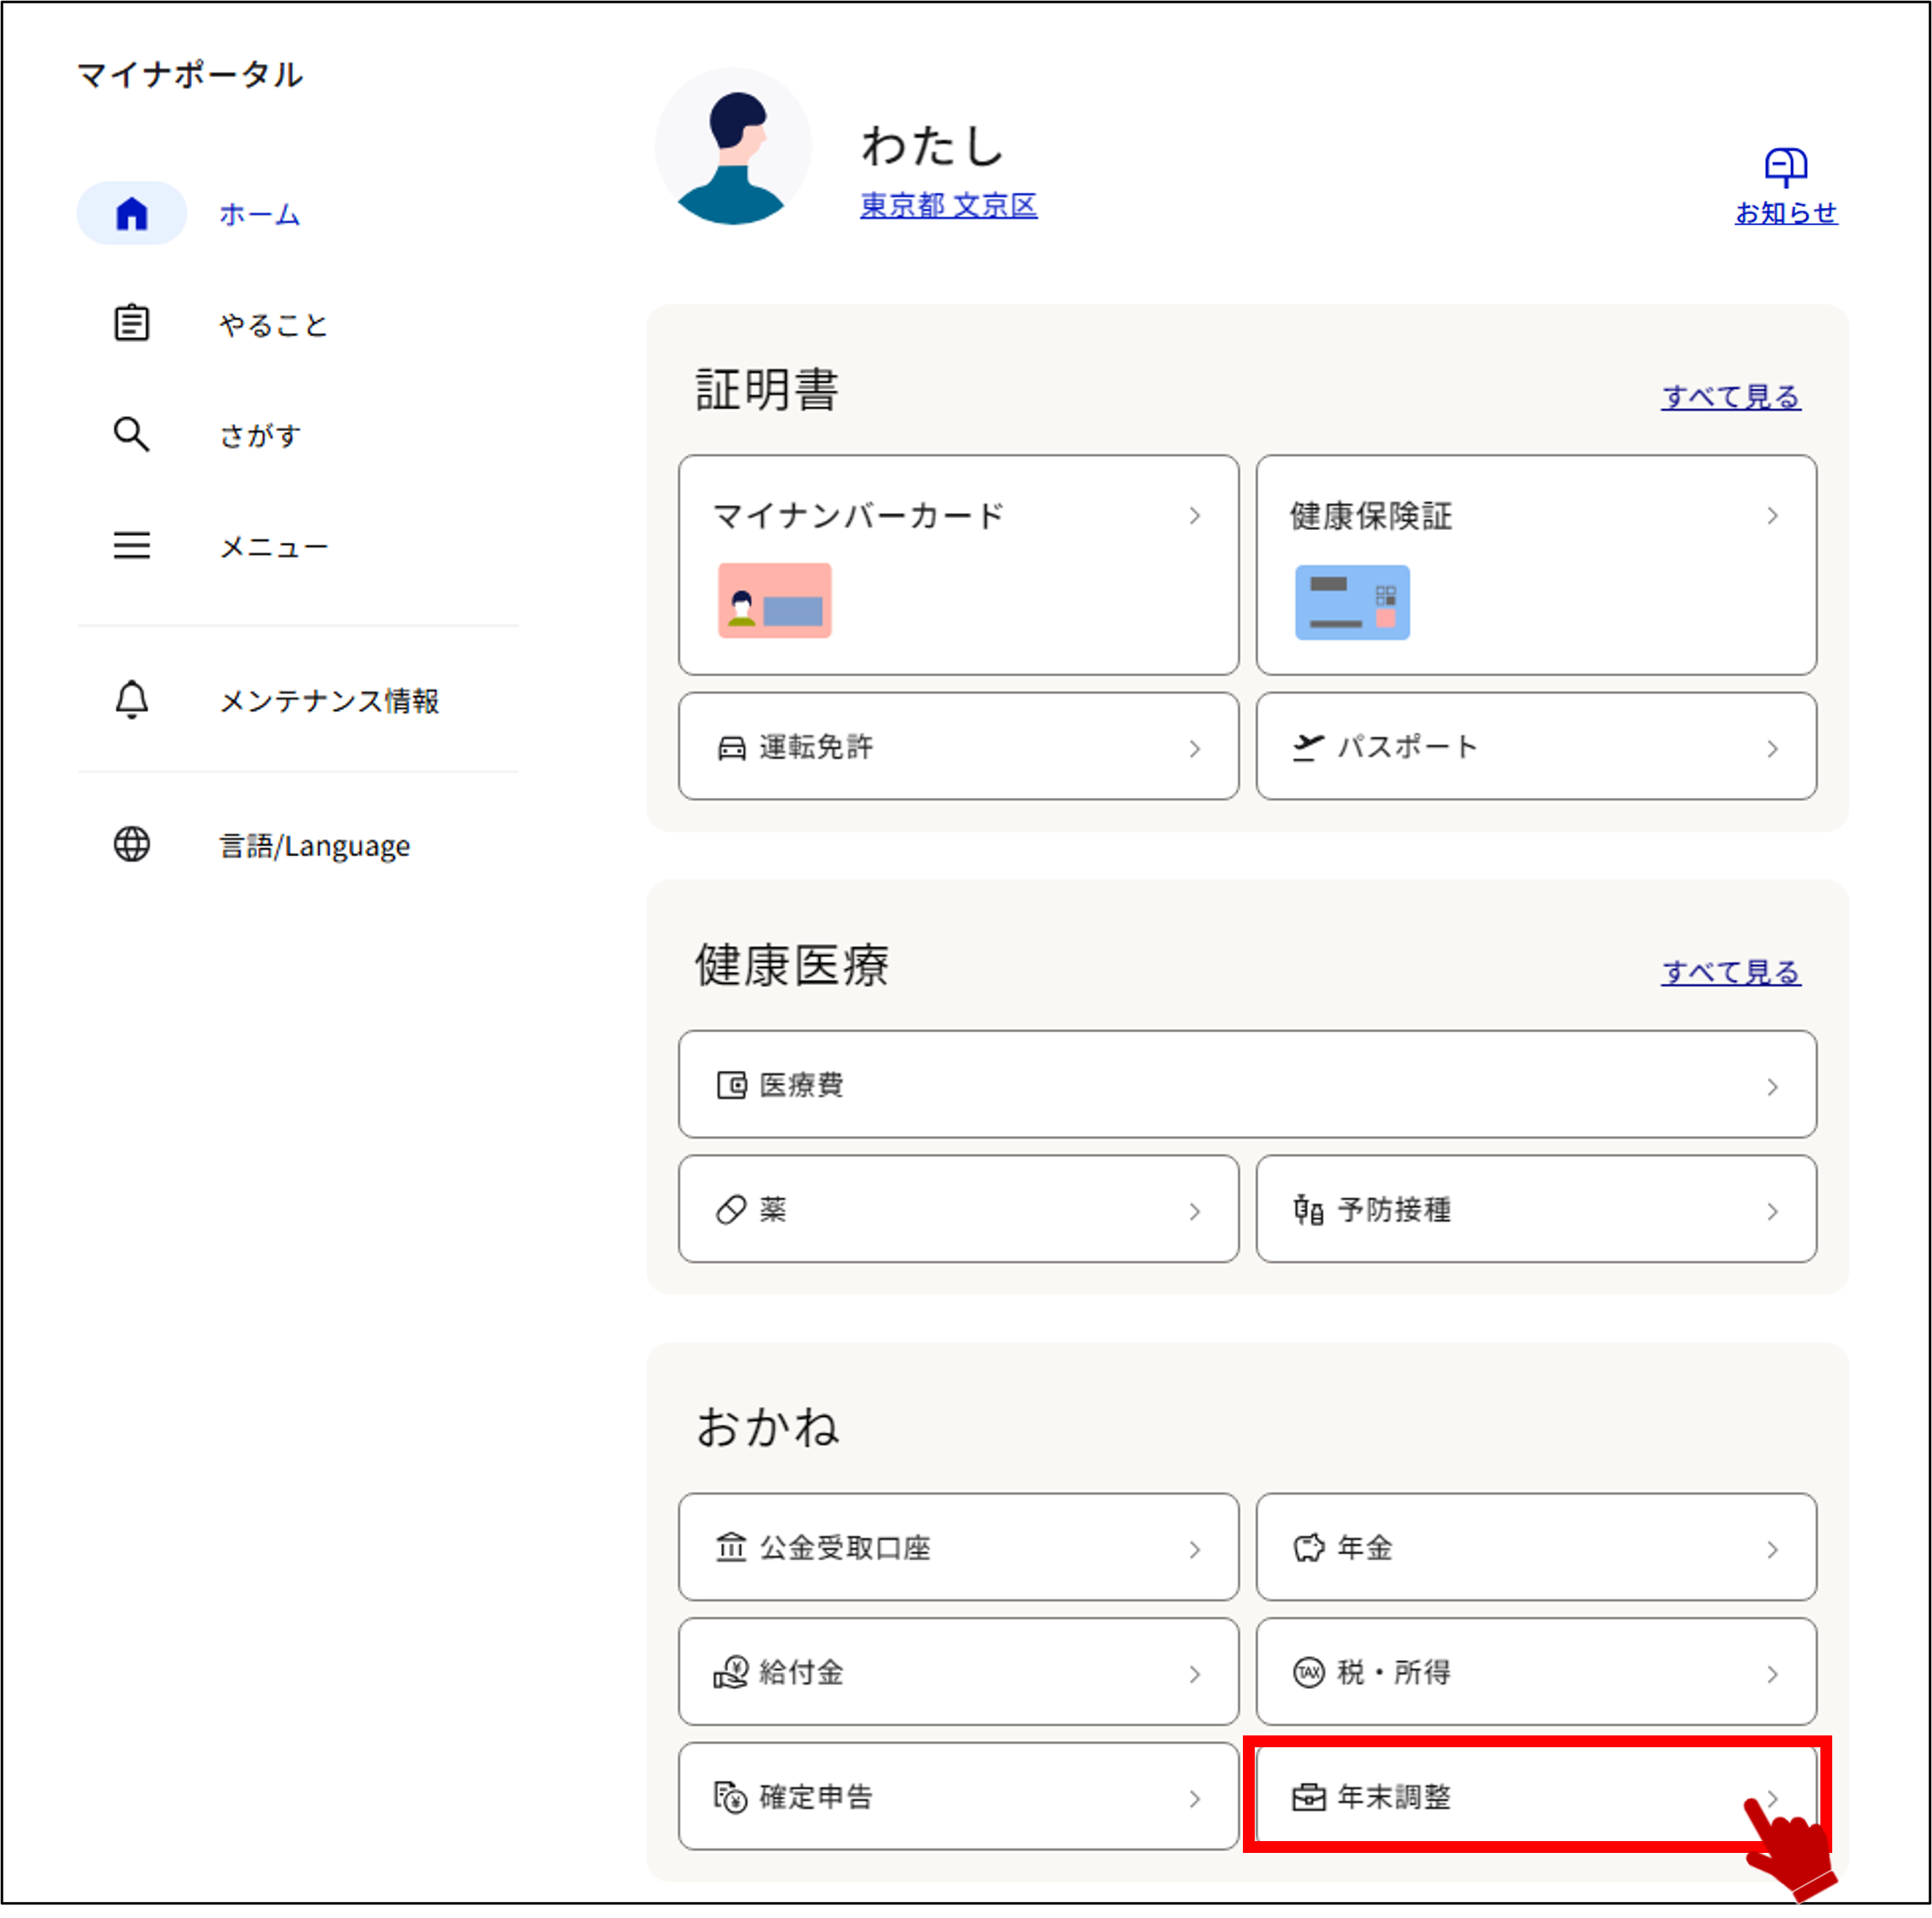Click the user avatar picture
This screenshot has height=1918, width=1932.
[734, 147]
